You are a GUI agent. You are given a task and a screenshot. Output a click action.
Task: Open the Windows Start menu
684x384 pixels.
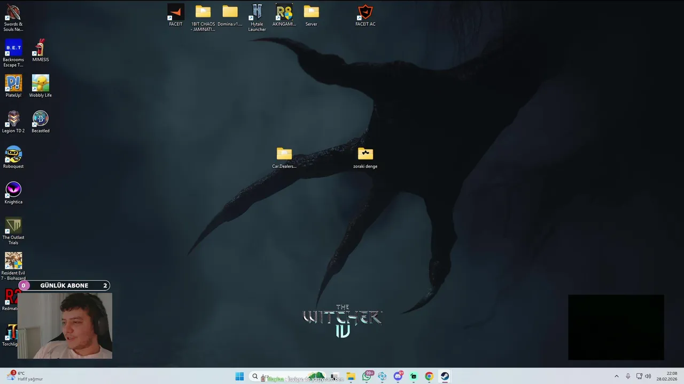click(239, 377)
